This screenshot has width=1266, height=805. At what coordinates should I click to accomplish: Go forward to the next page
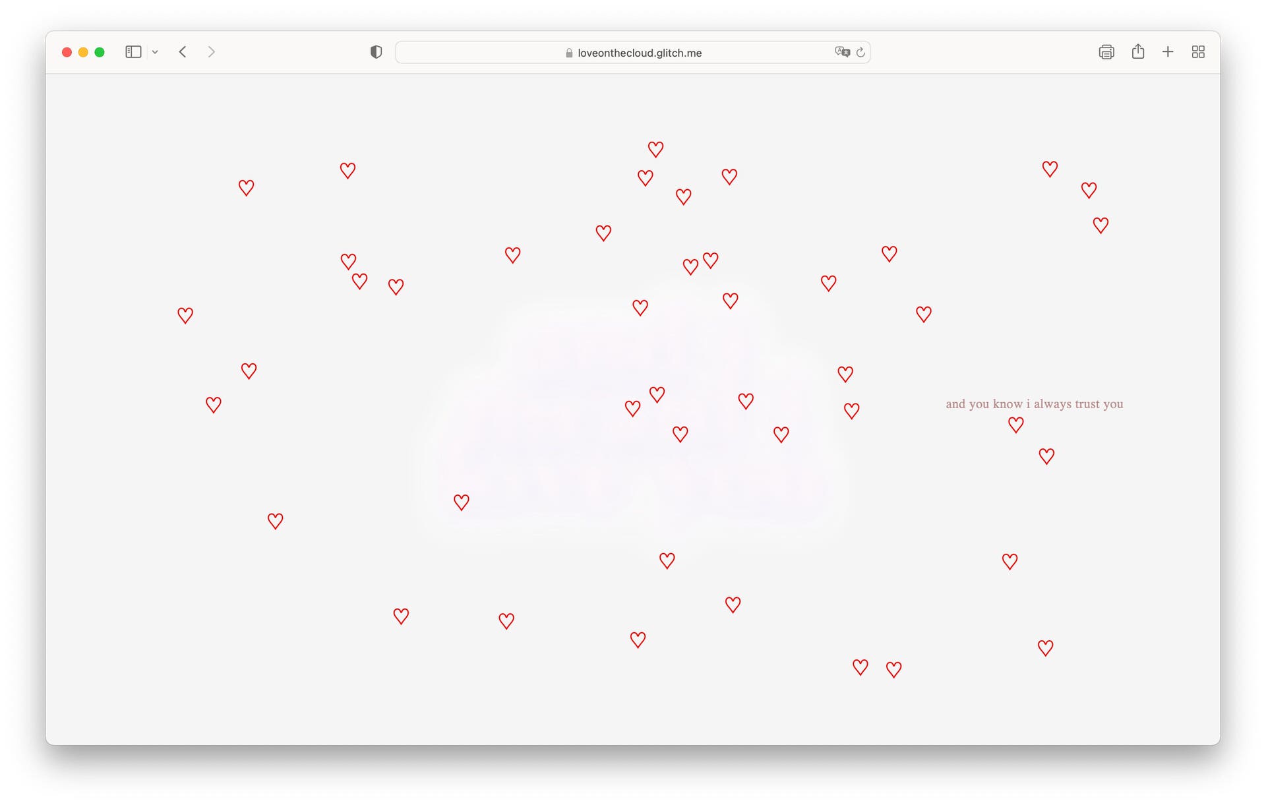point(211,52)
